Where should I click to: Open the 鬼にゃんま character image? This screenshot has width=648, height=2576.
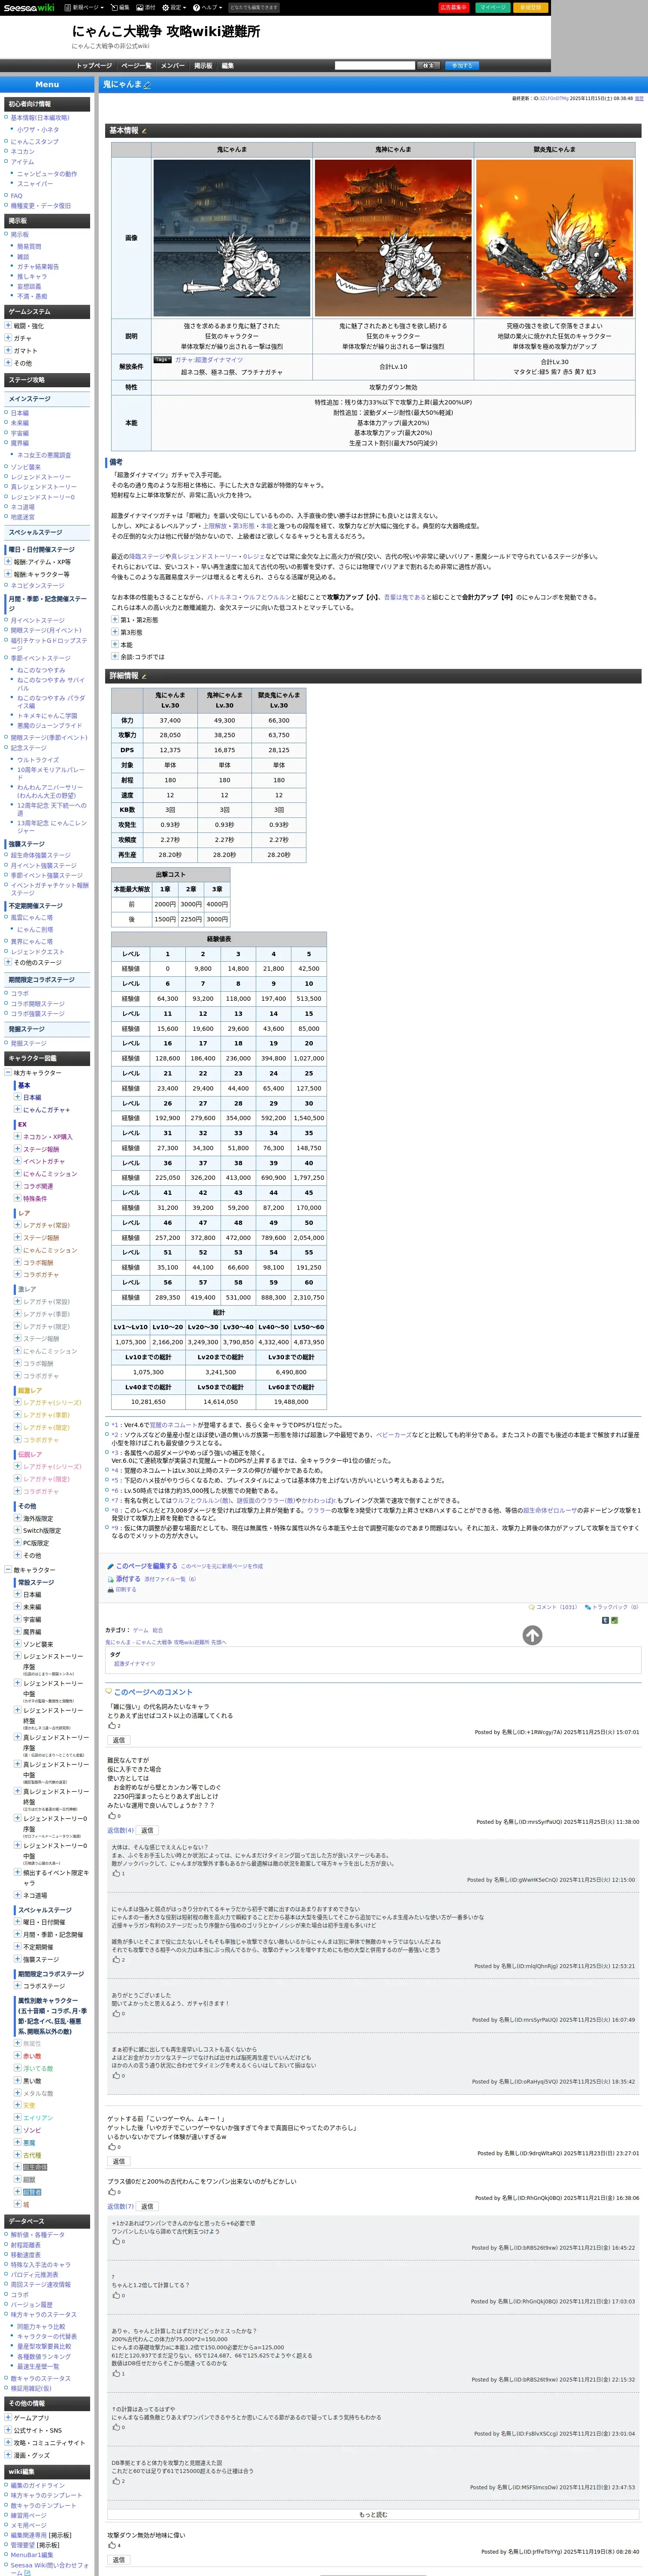232,238
